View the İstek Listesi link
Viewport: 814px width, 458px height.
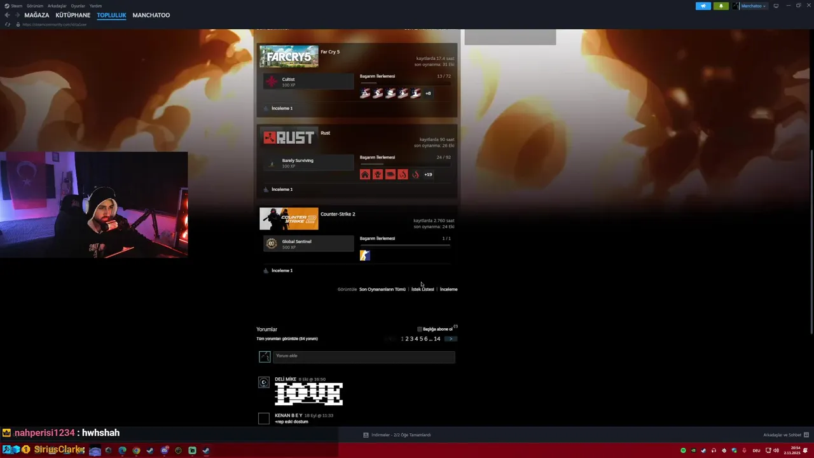pyautogui.click(x=423, y=289)
